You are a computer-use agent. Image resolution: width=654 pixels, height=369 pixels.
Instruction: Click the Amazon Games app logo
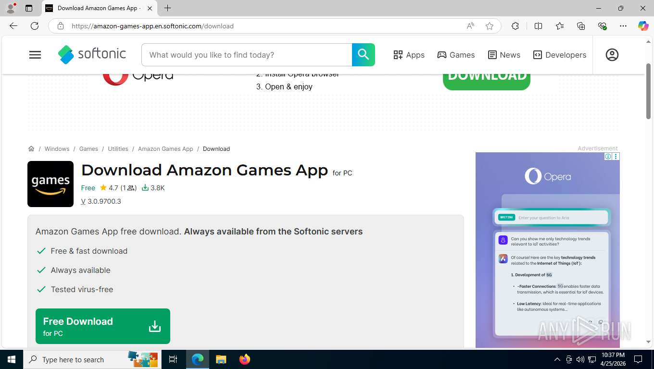50,184
